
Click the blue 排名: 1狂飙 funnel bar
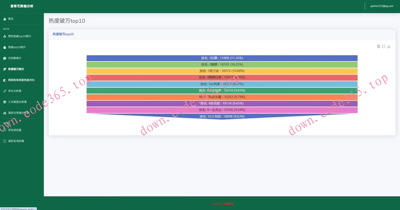[x=222, y=58]
